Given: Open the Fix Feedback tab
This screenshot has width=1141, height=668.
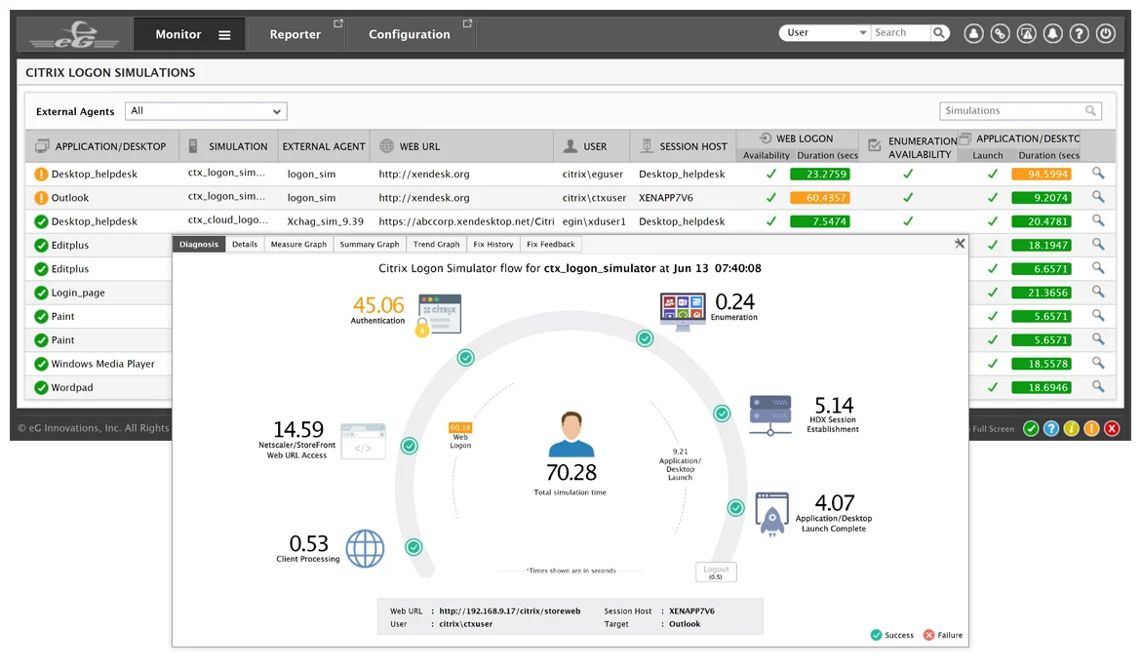Looking at the screenshot, I should click(x=550, y=245).
